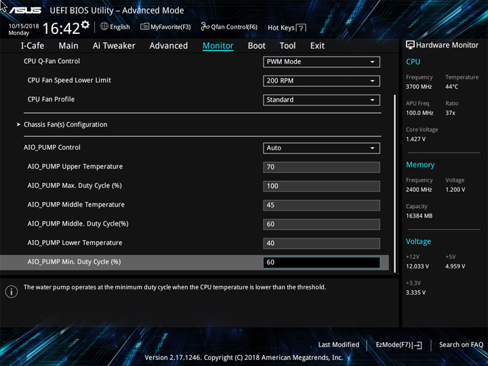Click Voltage heading in Hardware Monitor
Screen dimensions: 488x366
pos(418,241)
